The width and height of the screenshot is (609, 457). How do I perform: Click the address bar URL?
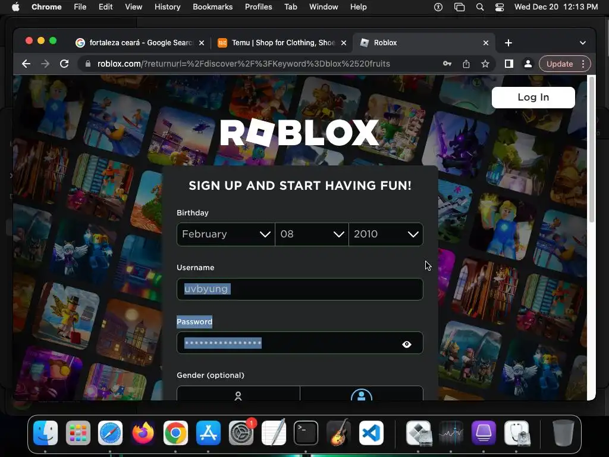(243, 64)
